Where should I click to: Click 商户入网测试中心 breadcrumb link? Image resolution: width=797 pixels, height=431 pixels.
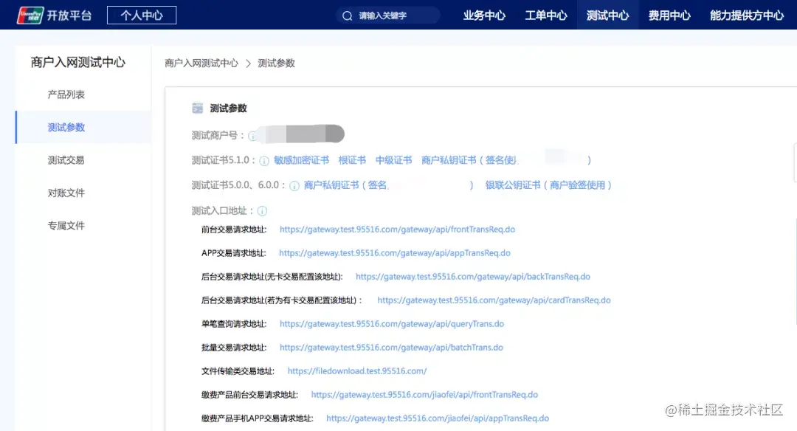coord(201,63)
